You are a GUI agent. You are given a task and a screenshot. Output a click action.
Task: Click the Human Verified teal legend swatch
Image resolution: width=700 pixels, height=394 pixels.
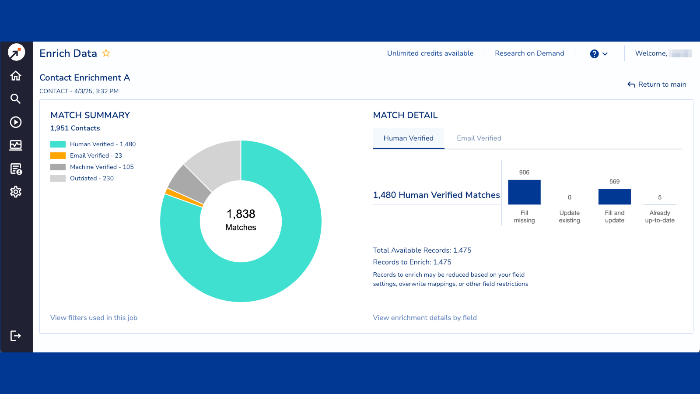coord(58,144)
